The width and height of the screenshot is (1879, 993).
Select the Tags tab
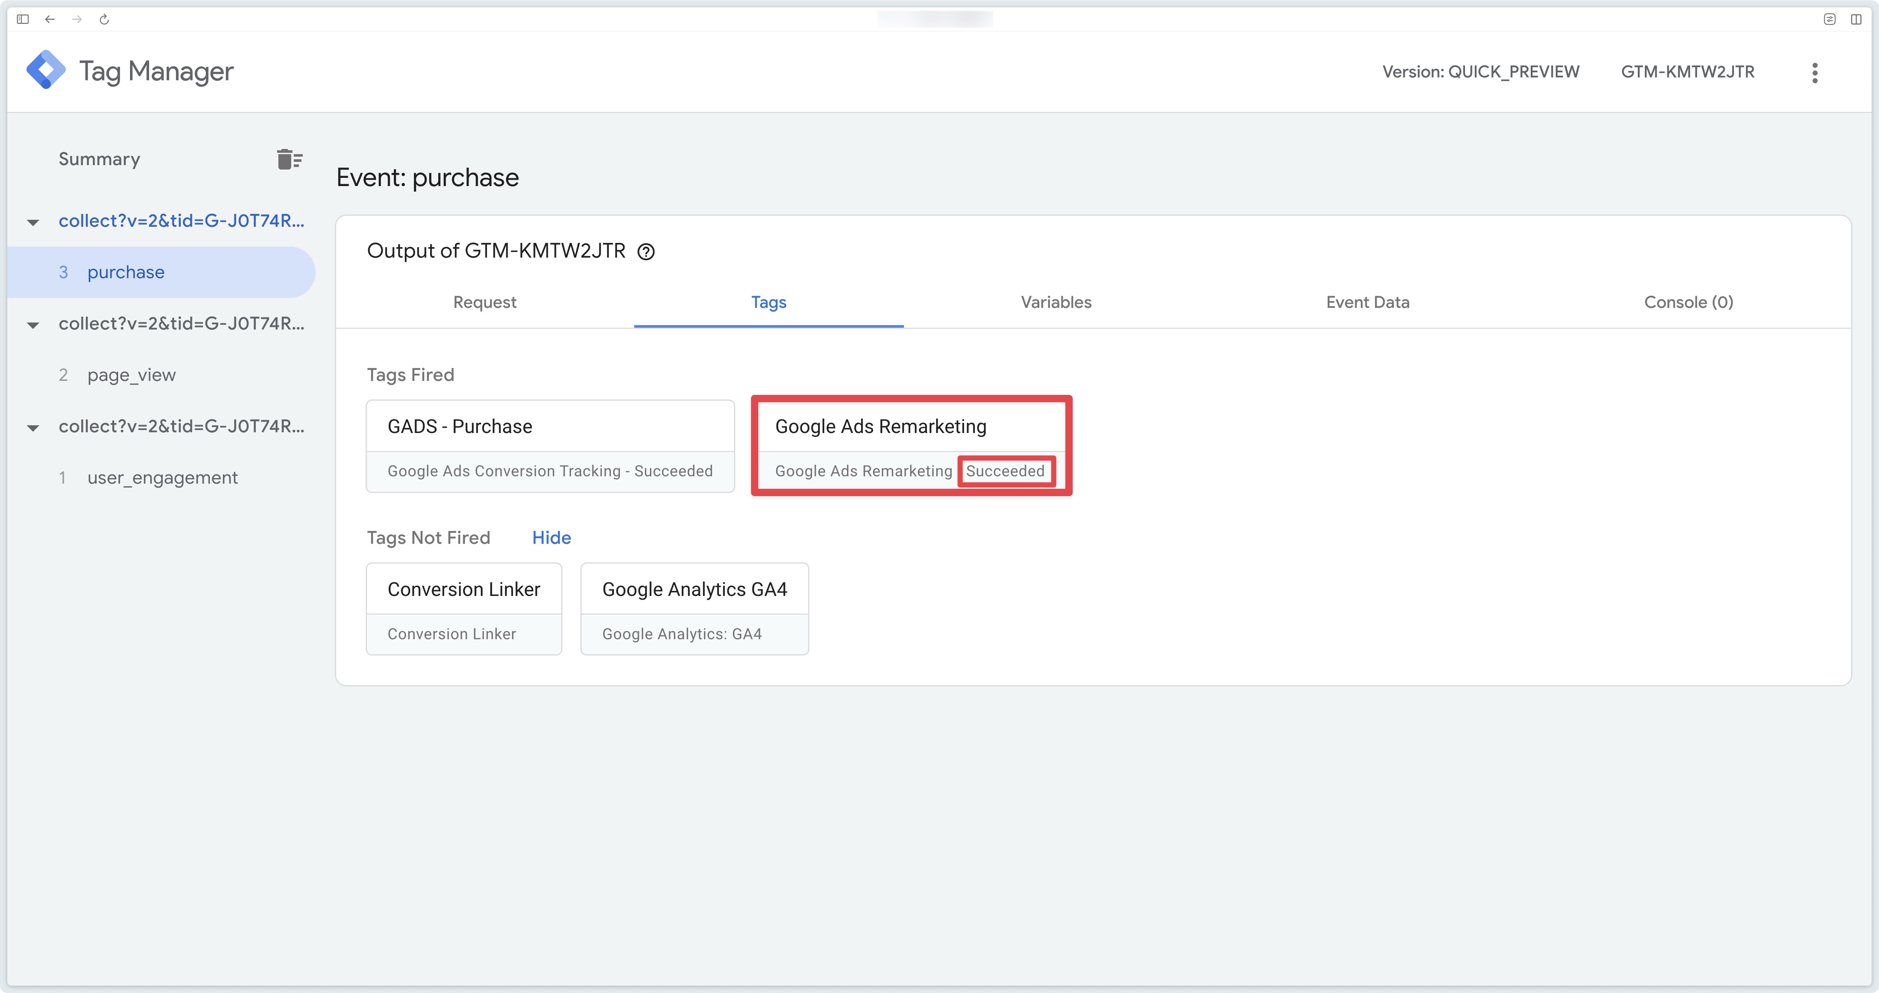tap(769, 302)
